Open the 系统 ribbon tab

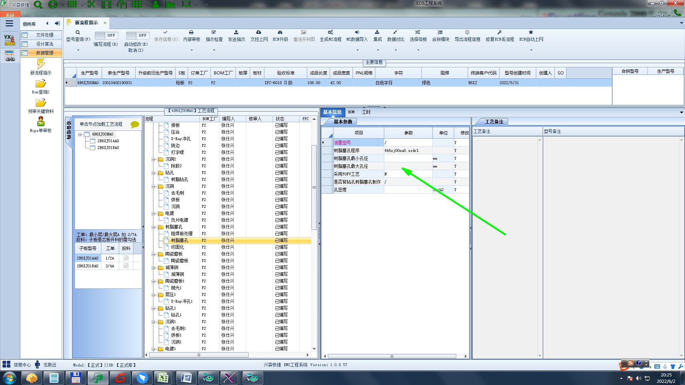[x=10, y=15]
